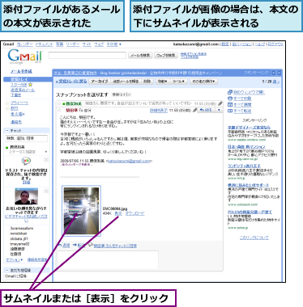Collapse the チャット section

click(7, 131)
